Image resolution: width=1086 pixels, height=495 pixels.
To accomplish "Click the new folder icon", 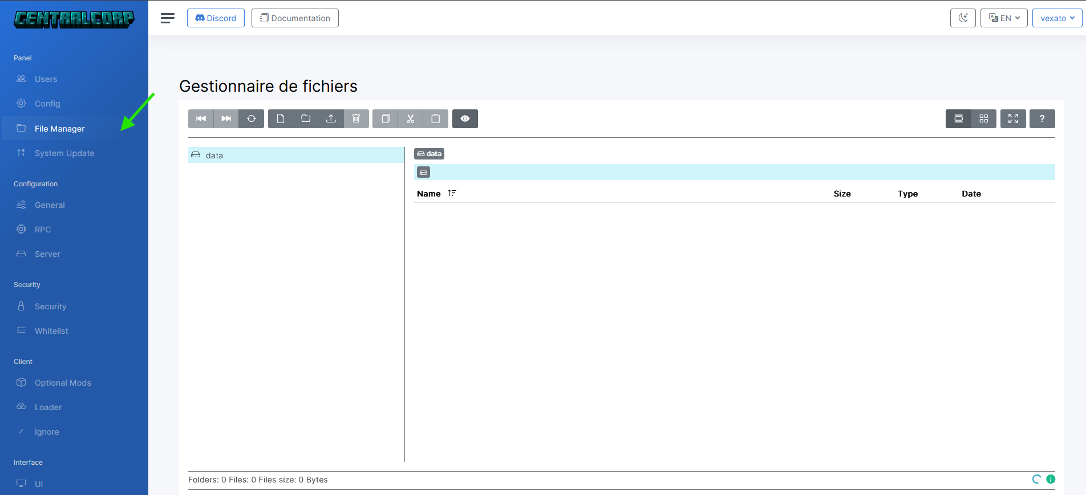I will tap(306, 118).
